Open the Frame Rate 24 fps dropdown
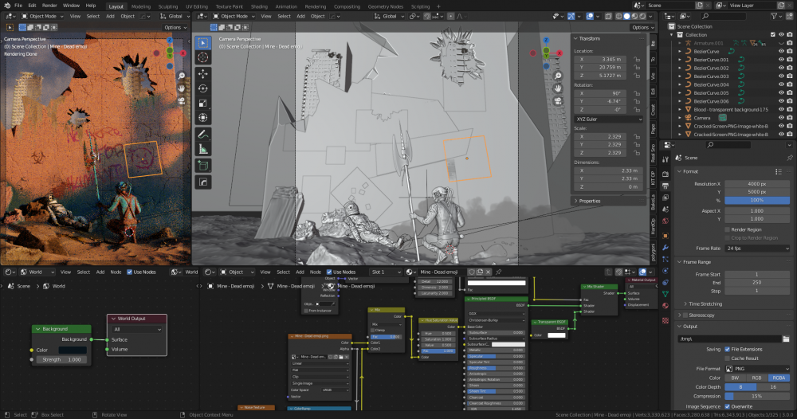 pos(757,249)
